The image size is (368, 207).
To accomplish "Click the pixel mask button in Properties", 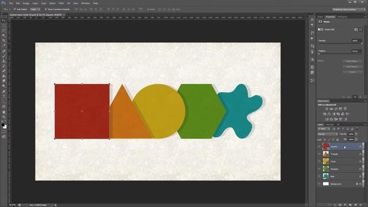I will [356, 29].
